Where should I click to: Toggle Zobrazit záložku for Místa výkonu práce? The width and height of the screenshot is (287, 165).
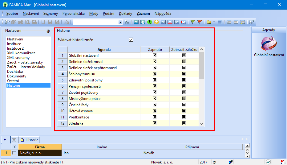point(184,99)
